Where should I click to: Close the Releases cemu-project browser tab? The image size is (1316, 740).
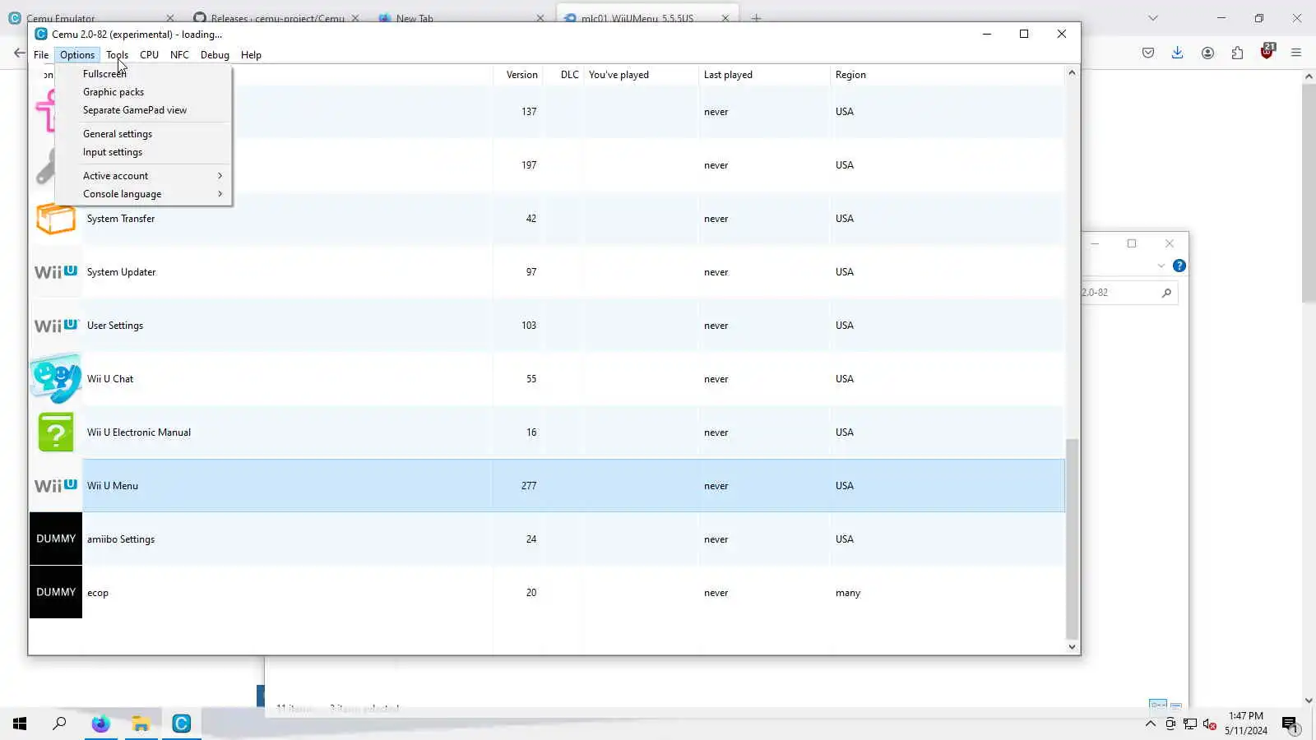pos(355,18)
